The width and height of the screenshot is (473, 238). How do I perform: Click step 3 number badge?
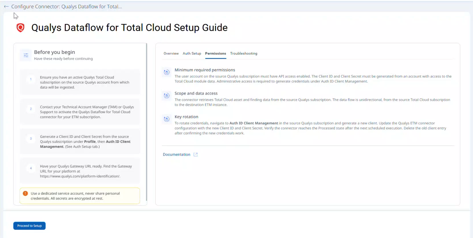click(31, 139)
